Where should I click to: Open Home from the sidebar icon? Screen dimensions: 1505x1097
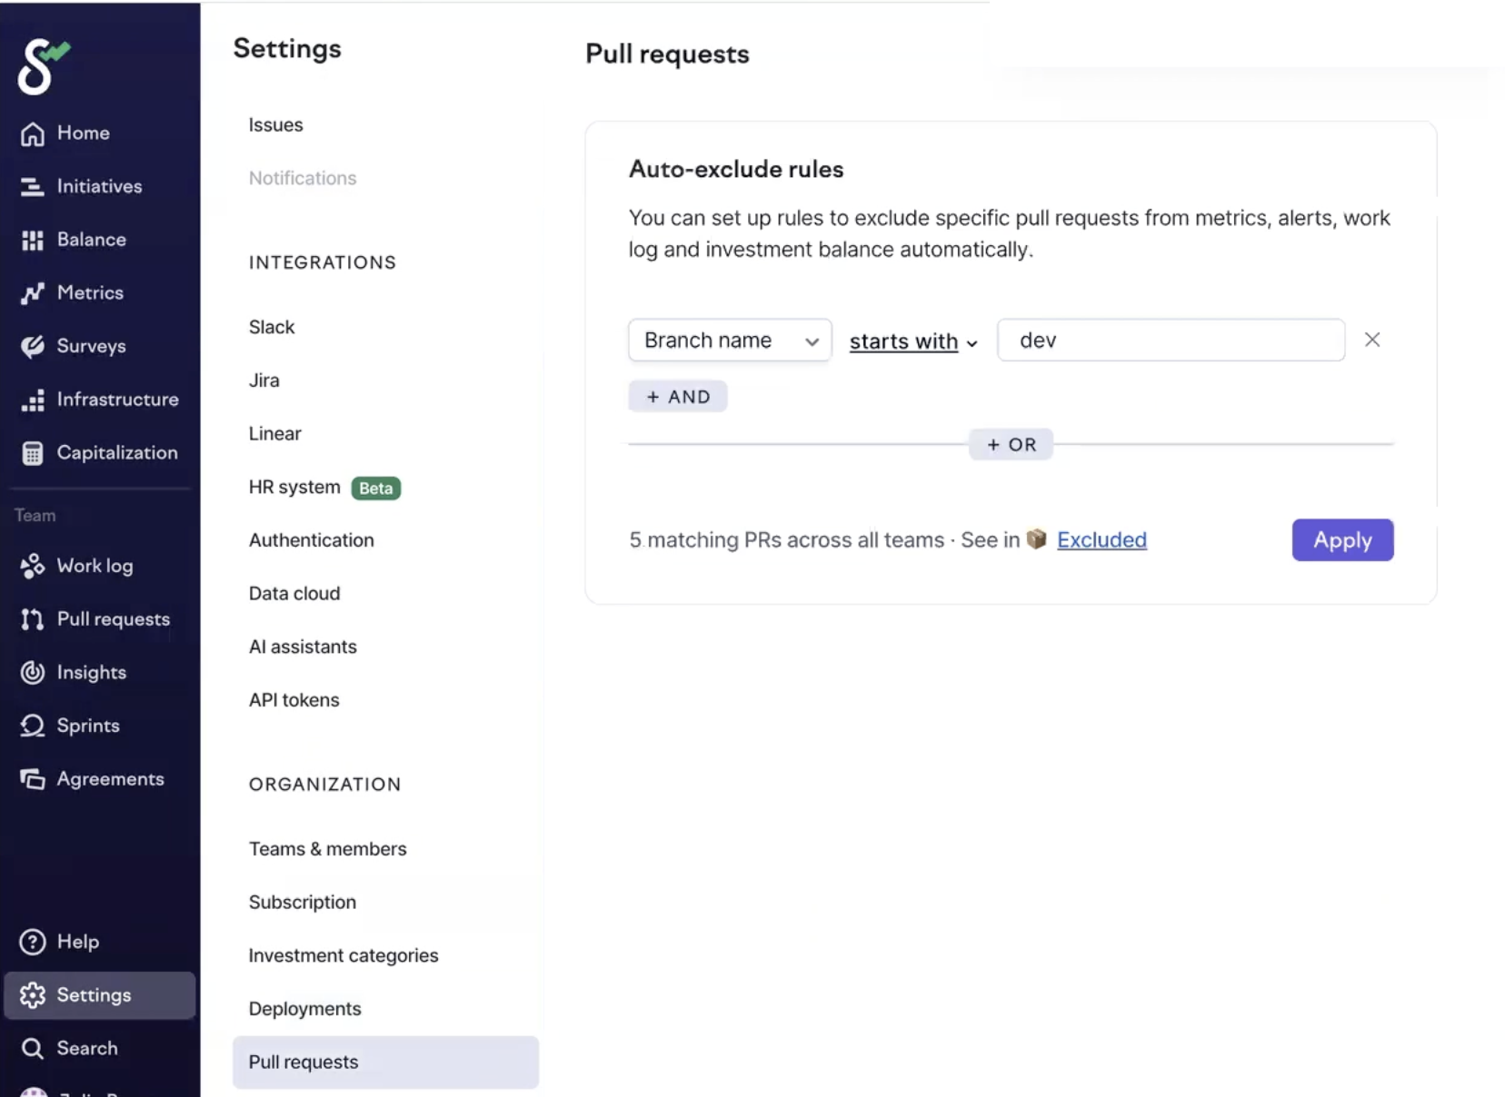pyautogui.click(x=33, y=133)
